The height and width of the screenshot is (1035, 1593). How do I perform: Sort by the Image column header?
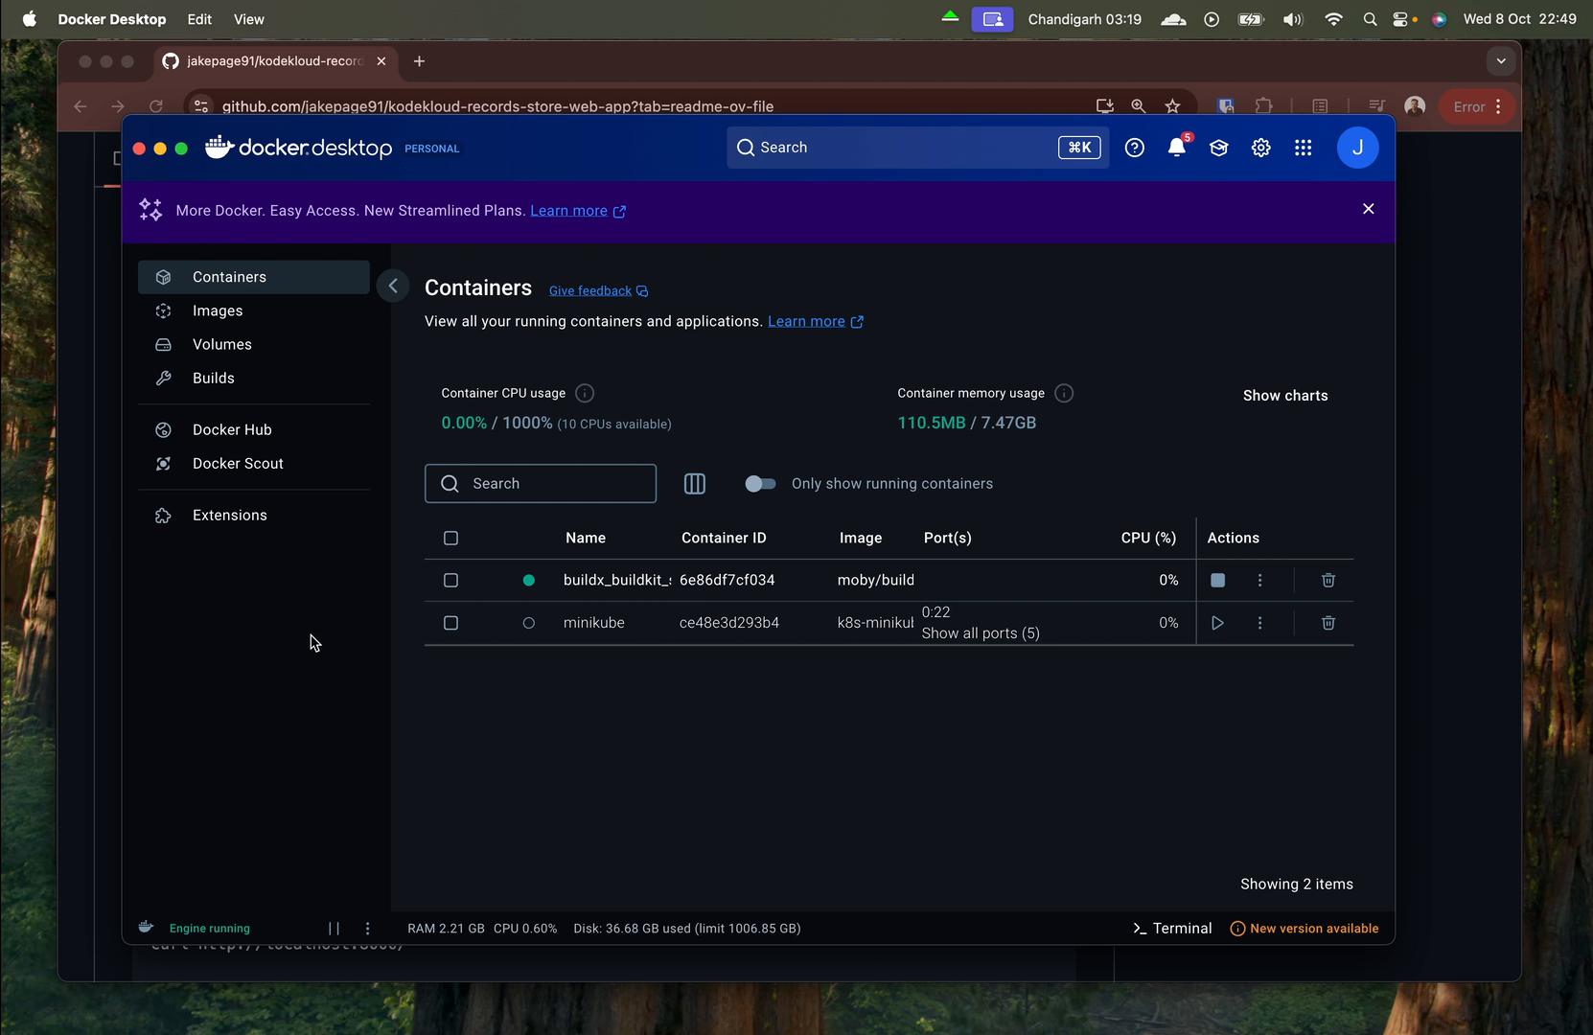coord(861,538)
